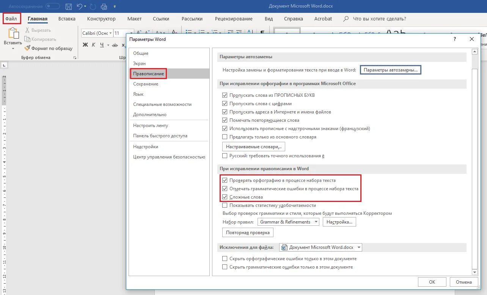
Task: Toggle Пропускать слова из ПРОПИСНЫХ БУКВ checkbox
Action: (225, 95)
